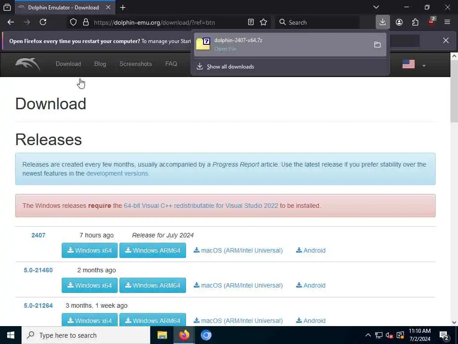The height and width of the screenshot is (344, 458).
Task: Download 2407 Windows x64 build
Action: pos(89,250)
